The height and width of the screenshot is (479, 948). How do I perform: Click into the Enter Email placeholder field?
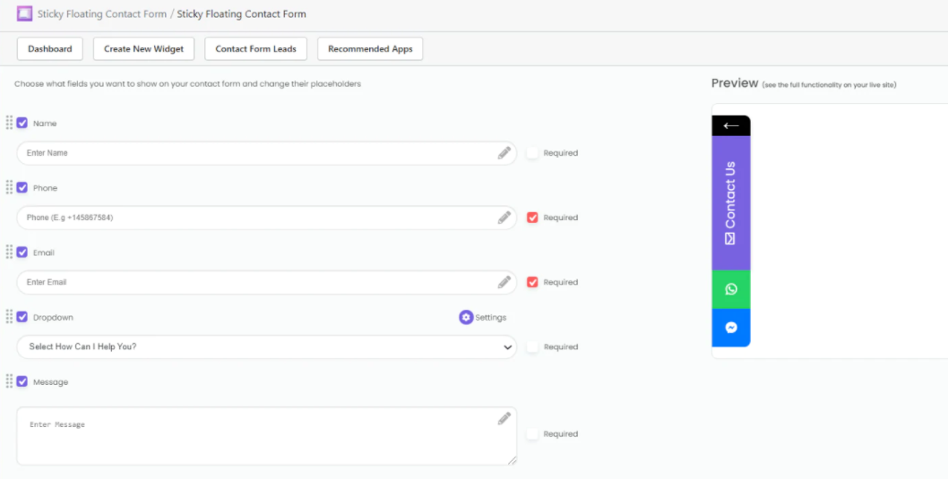(267, 282)
